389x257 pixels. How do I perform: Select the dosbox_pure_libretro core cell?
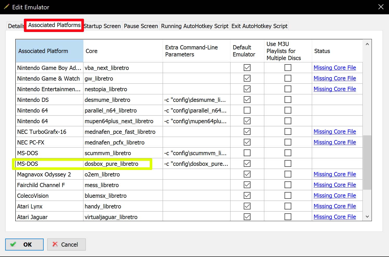[123, 164]
